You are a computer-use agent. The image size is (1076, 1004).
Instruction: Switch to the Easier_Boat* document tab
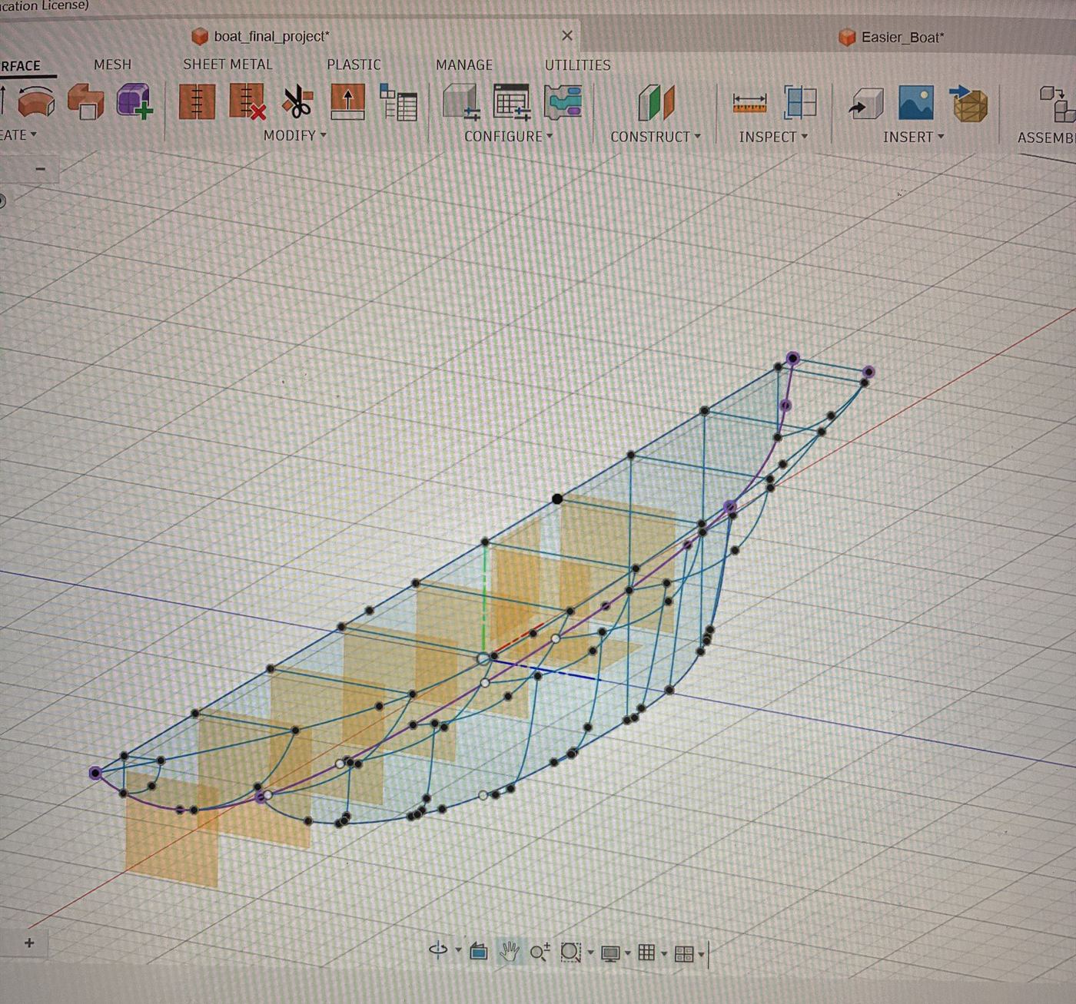(x=892, y=37)
